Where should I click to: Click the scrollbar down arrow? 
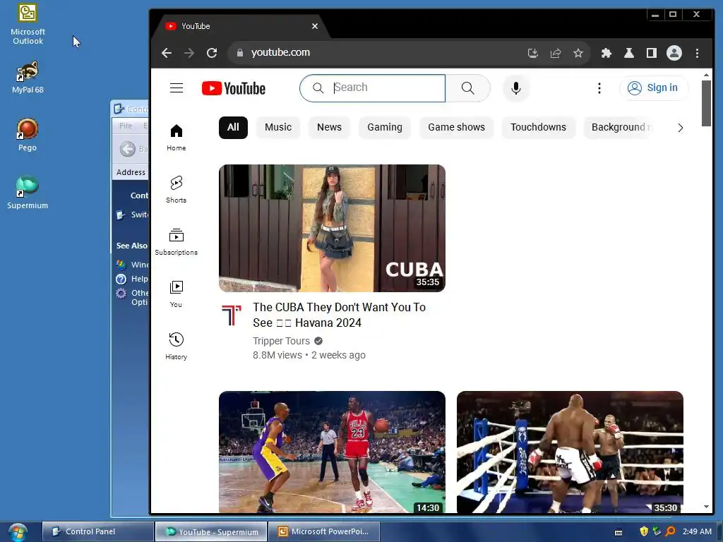click(x=706, y=507)
